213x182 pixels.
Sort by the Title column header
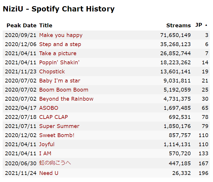tap(46, 26)
